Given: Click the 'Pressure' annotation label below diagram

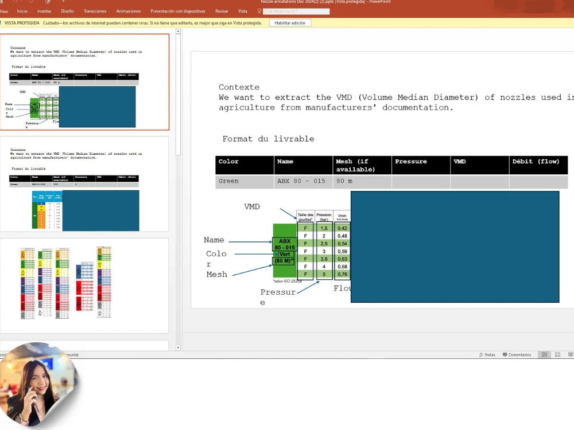Looking at the screenshot, I should [x=278, y=297].
